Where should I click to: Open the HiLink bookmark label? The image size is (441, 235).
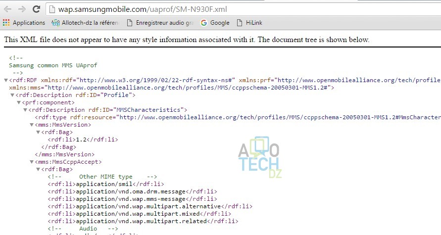pyautogui.click(x=254, y=23)
